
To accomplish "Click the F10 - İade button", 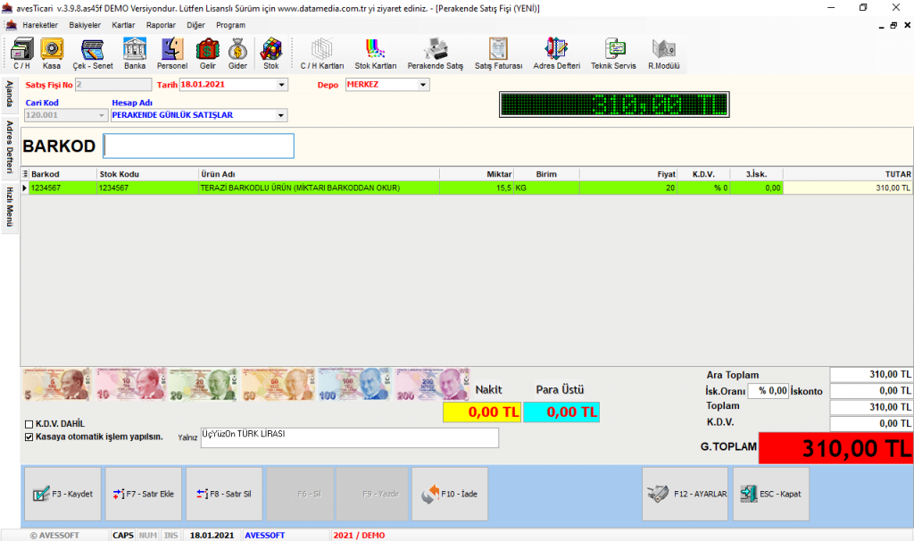I will click(x=450, y=494).
